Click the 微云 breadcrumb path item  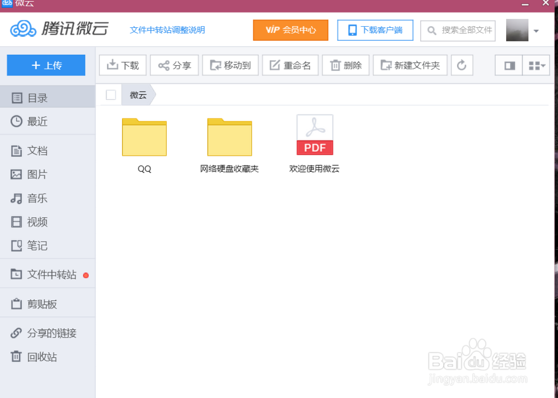[x=138, y=95]
